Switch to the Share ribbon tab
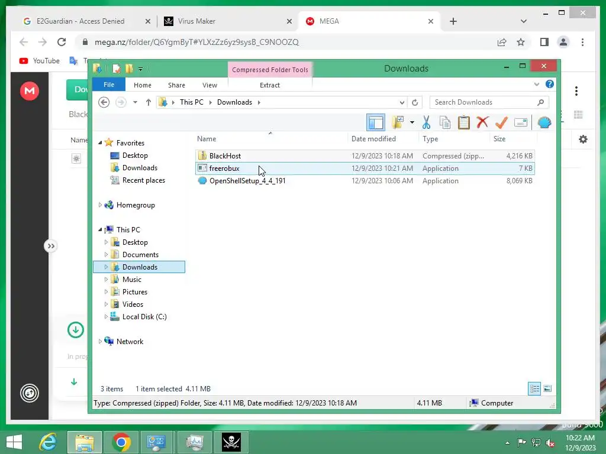This screenshot has width=606, height=454. 176,85
